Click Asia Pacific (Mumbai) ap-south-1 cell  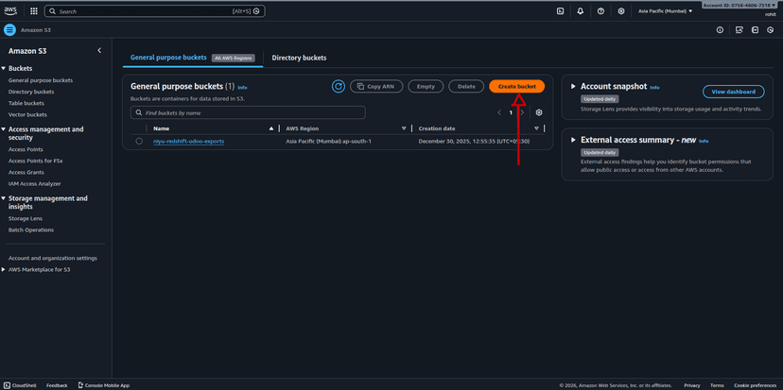click(328, 141)
